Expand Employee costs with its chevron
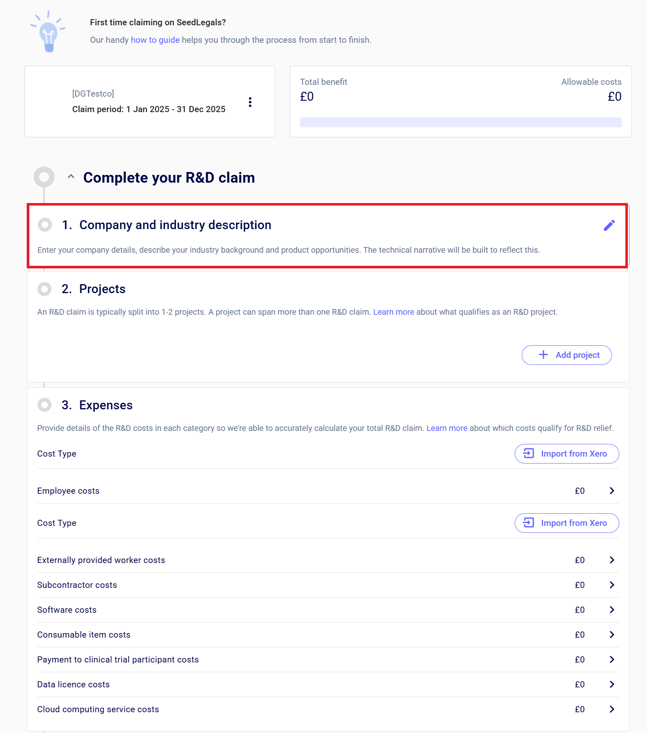 [611, 491]
